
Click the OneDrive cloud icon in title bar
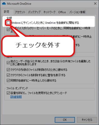point(4,4)
